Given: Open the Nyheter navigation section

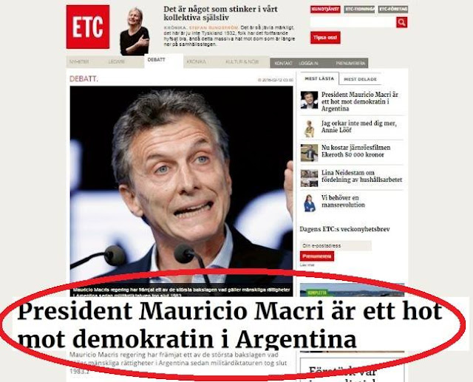Looking at the screenshot, I should 79,62.
